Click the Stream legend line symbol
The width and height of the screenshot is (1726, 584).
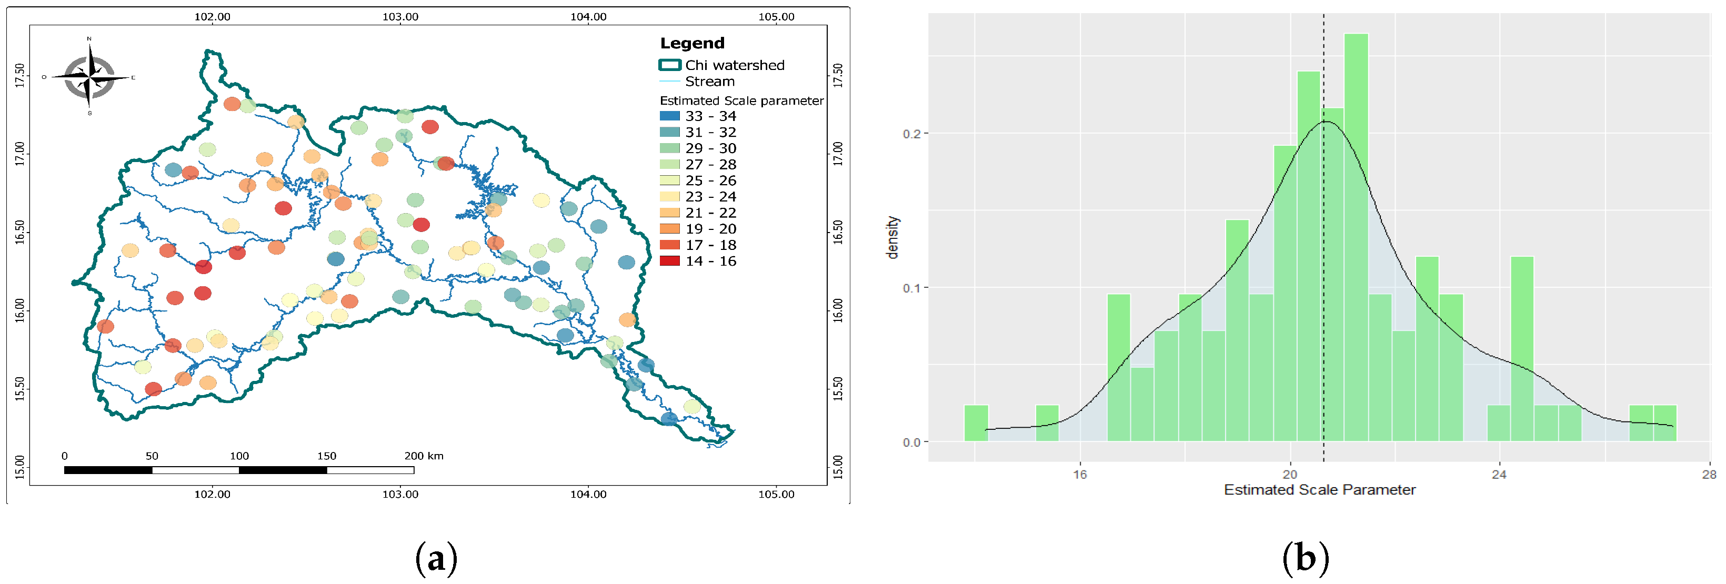(669, 82)
